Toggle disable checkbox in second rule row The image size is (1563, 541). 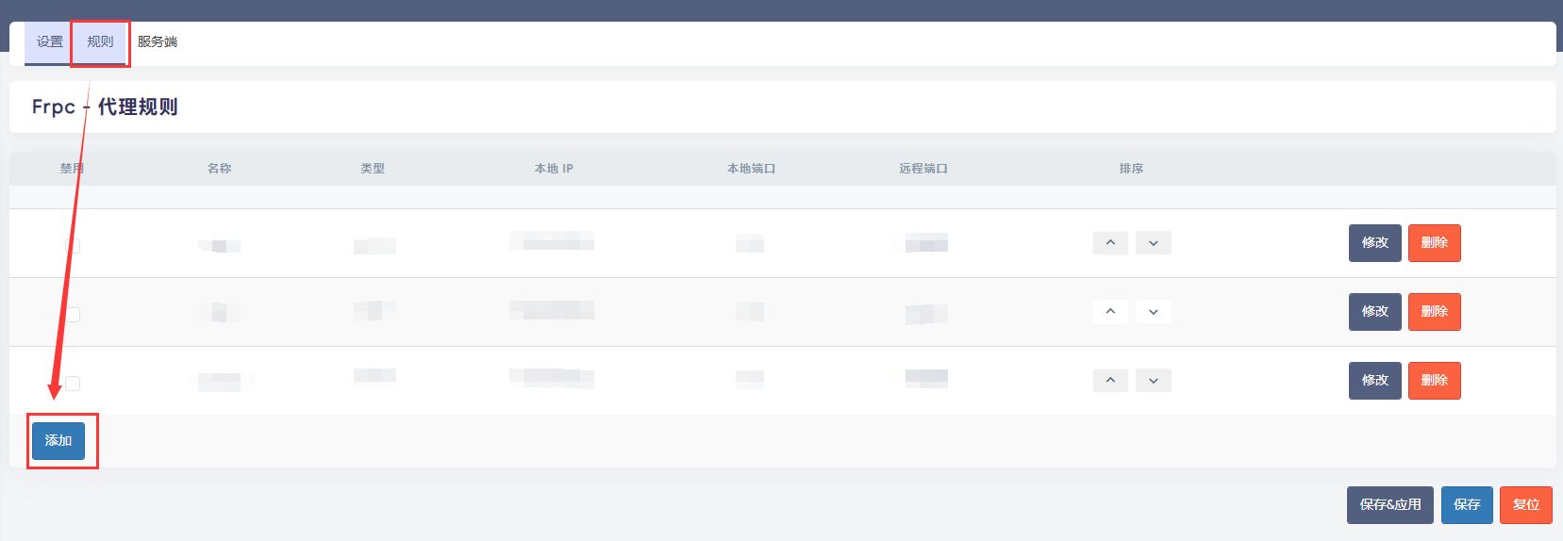pyautogui.click(x=73, y=314)
